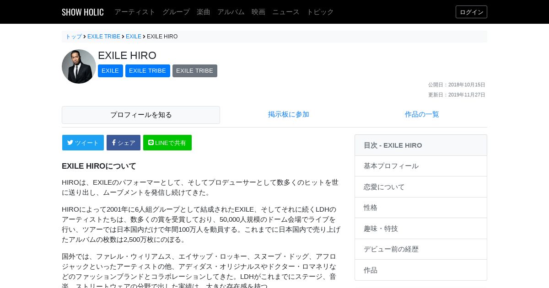Click the LINE icon on LINEで共有
The height and width of the screenshot is (288, 549).
click(151, 142)
